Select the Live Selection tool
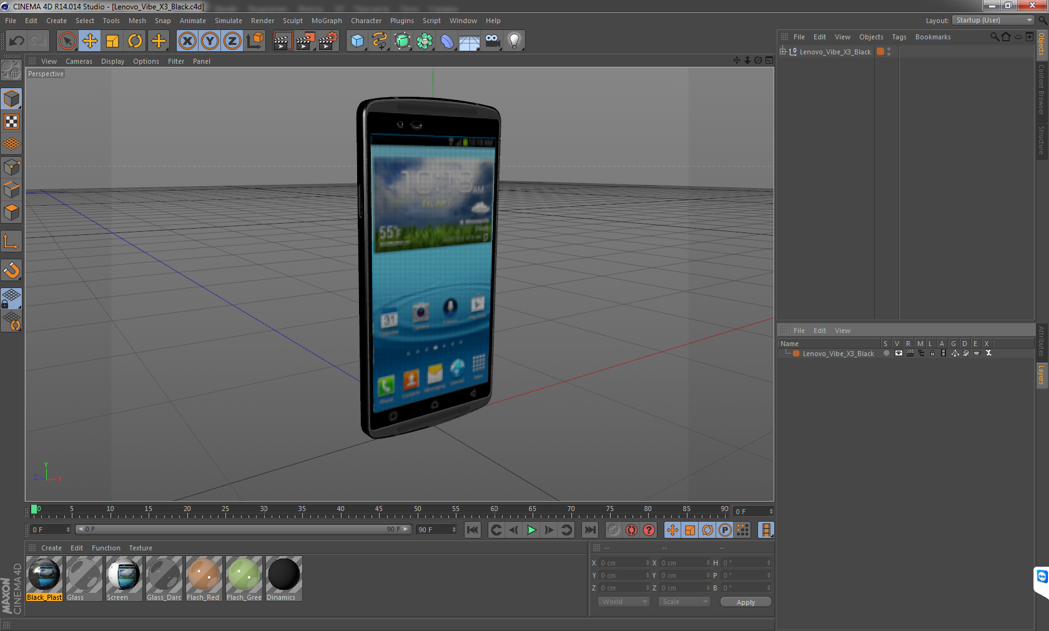 [x=67, y=41]
